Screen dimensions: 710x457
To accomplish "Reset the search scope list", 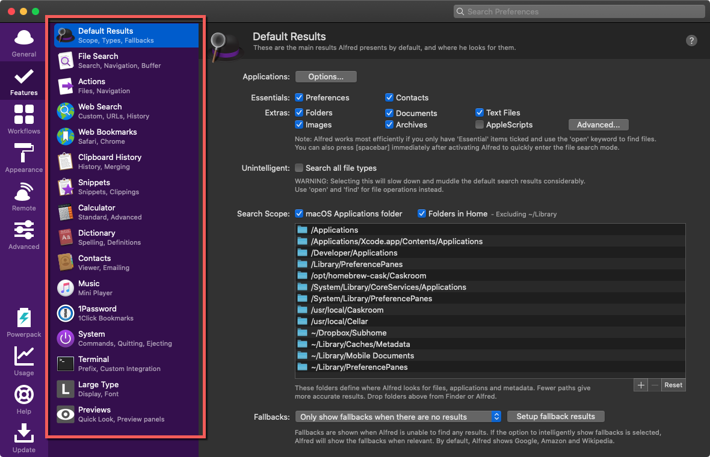I will [x=673, y=385].
